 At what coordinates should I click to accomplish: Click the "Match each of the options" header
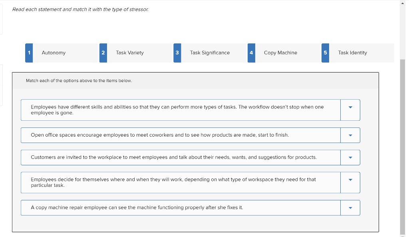[78, 80]
